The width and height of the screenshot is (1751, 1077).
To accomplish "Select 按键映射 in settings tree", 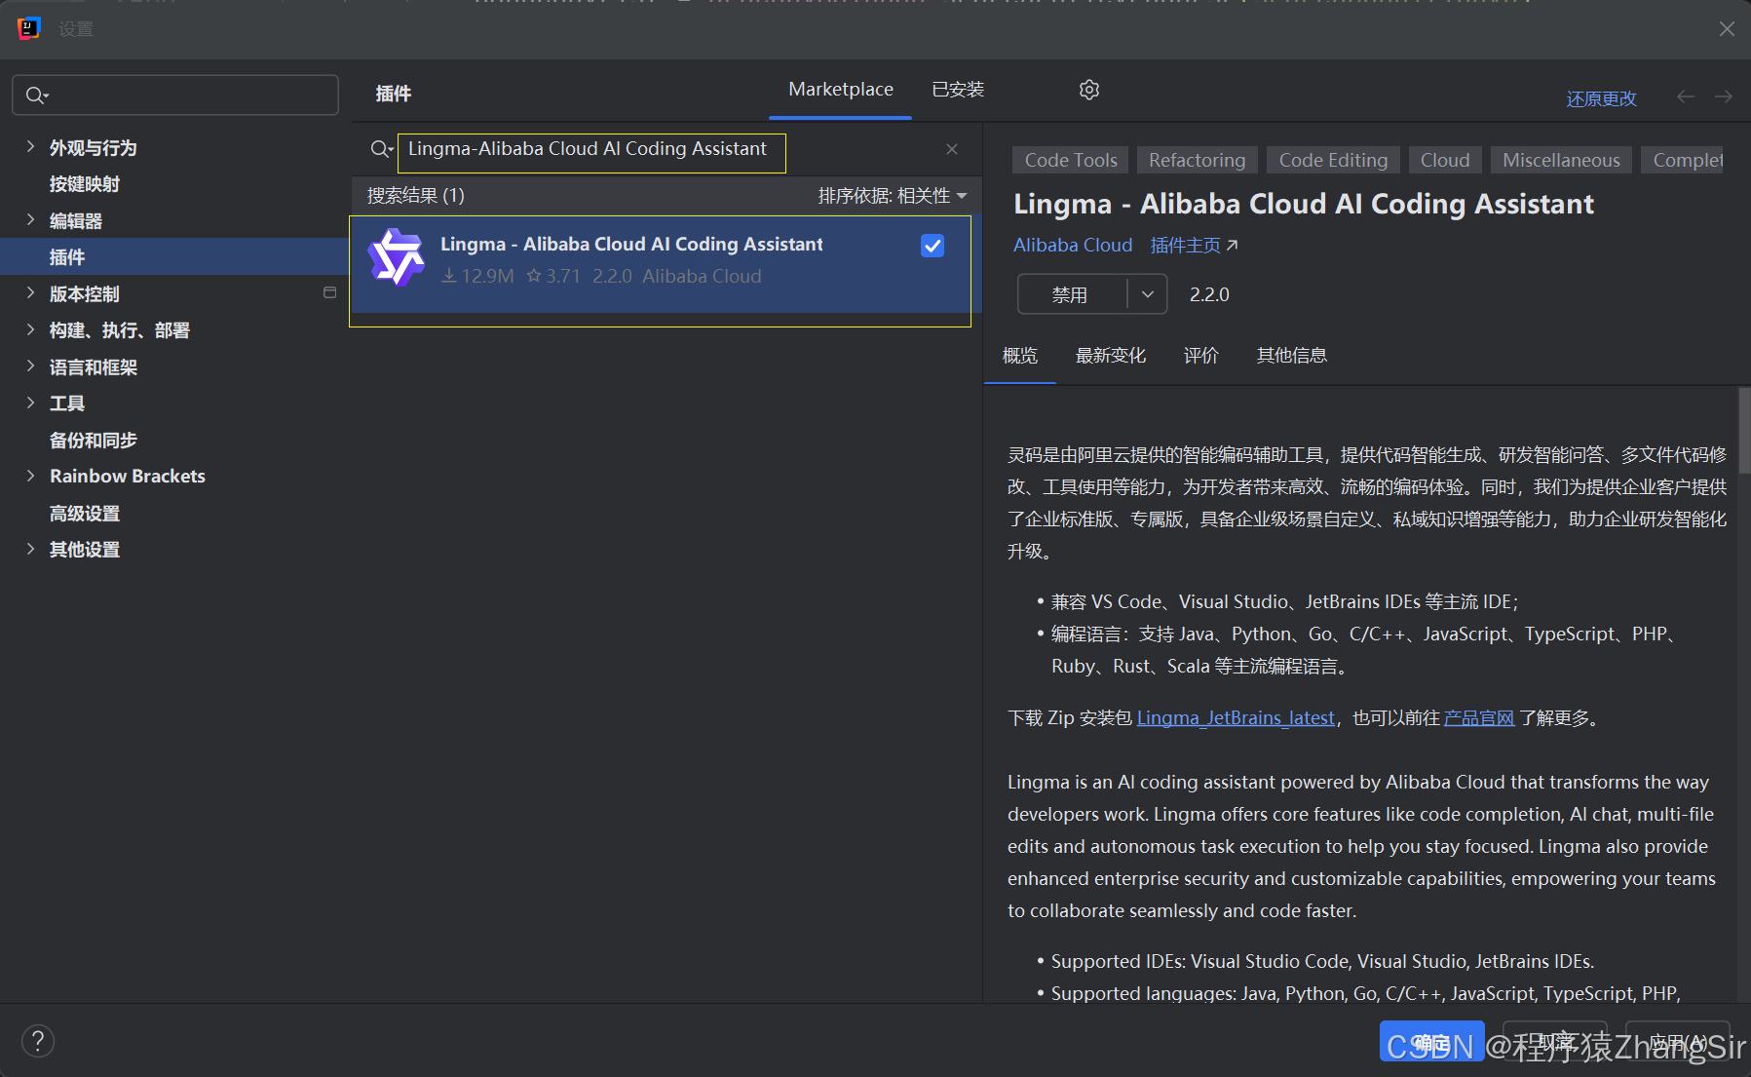I will 85,184.
